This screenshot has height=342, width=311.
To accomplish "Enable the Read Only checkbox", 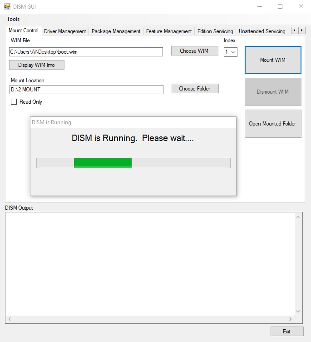I will tap(14, 102).
